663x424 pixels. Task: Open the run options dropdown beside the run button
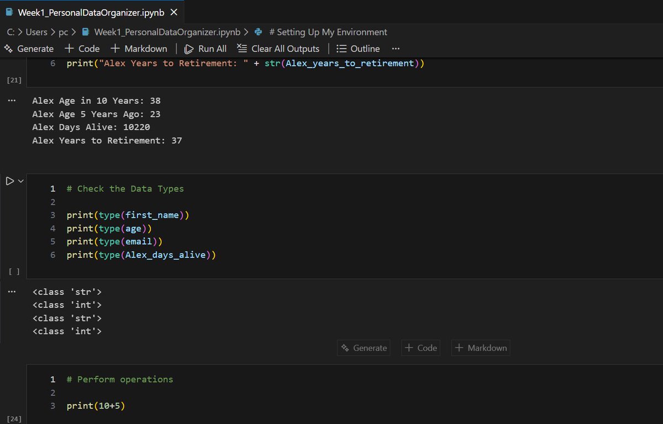pos(22,181)
